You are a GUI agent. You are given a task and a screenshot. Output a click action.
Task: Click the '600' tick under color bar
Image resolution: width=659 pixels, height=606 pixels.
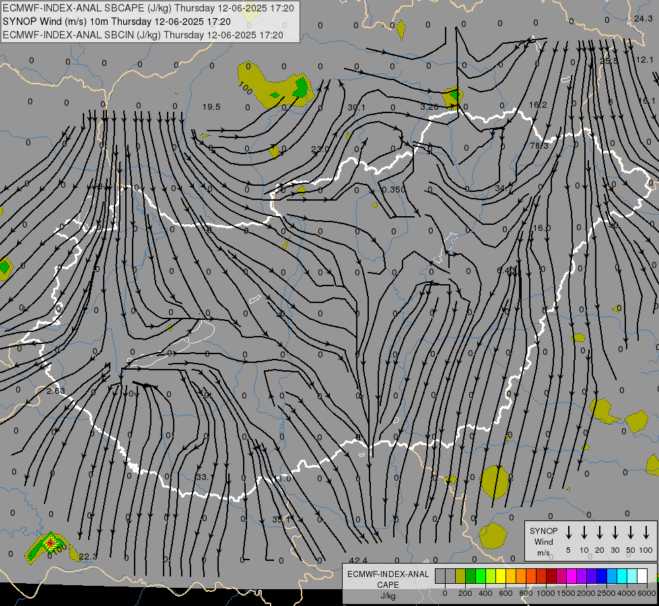506,593
